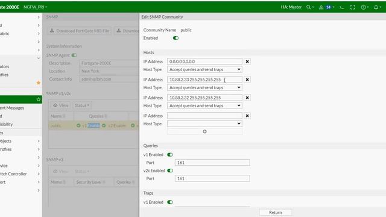Toggle Queries v2c Enabled switch
The height and width of the screenshot is (217, 386).
point(170,171)
